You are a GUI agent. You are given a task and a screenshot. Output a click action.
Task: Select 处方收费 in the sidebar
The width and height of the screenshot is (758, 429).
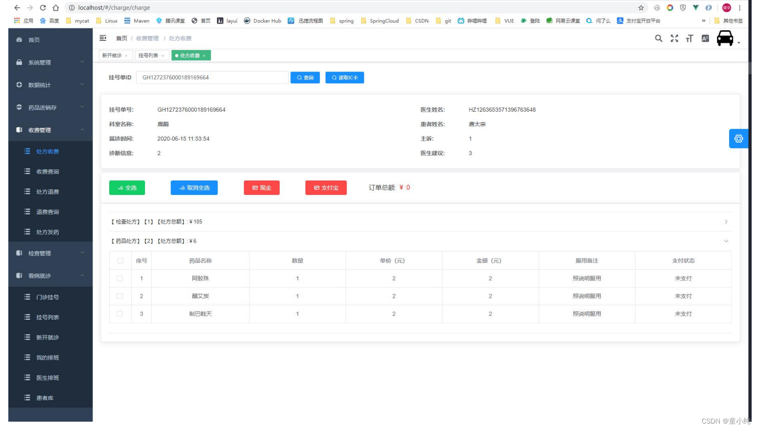(50, 151)
